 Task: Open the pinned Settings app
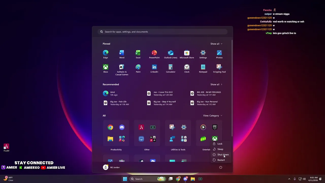(203, 54)
